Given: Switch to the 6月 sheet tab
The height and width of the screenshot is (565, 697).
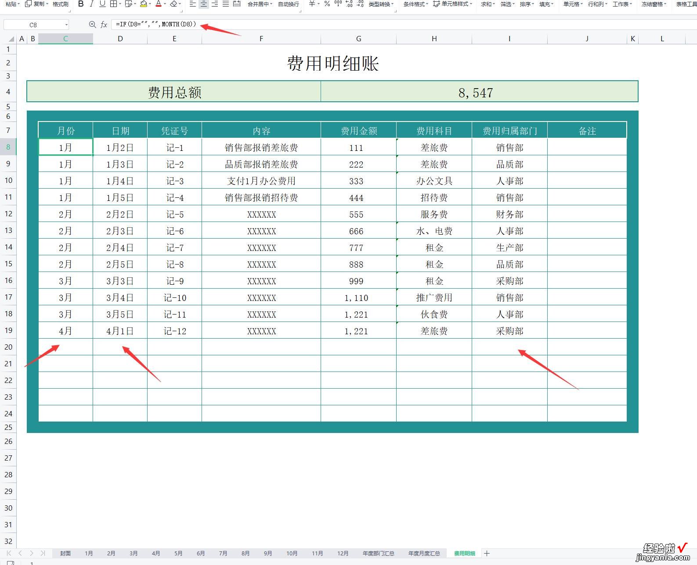Looking at the screenshot, I should click(x=201, y=553).
